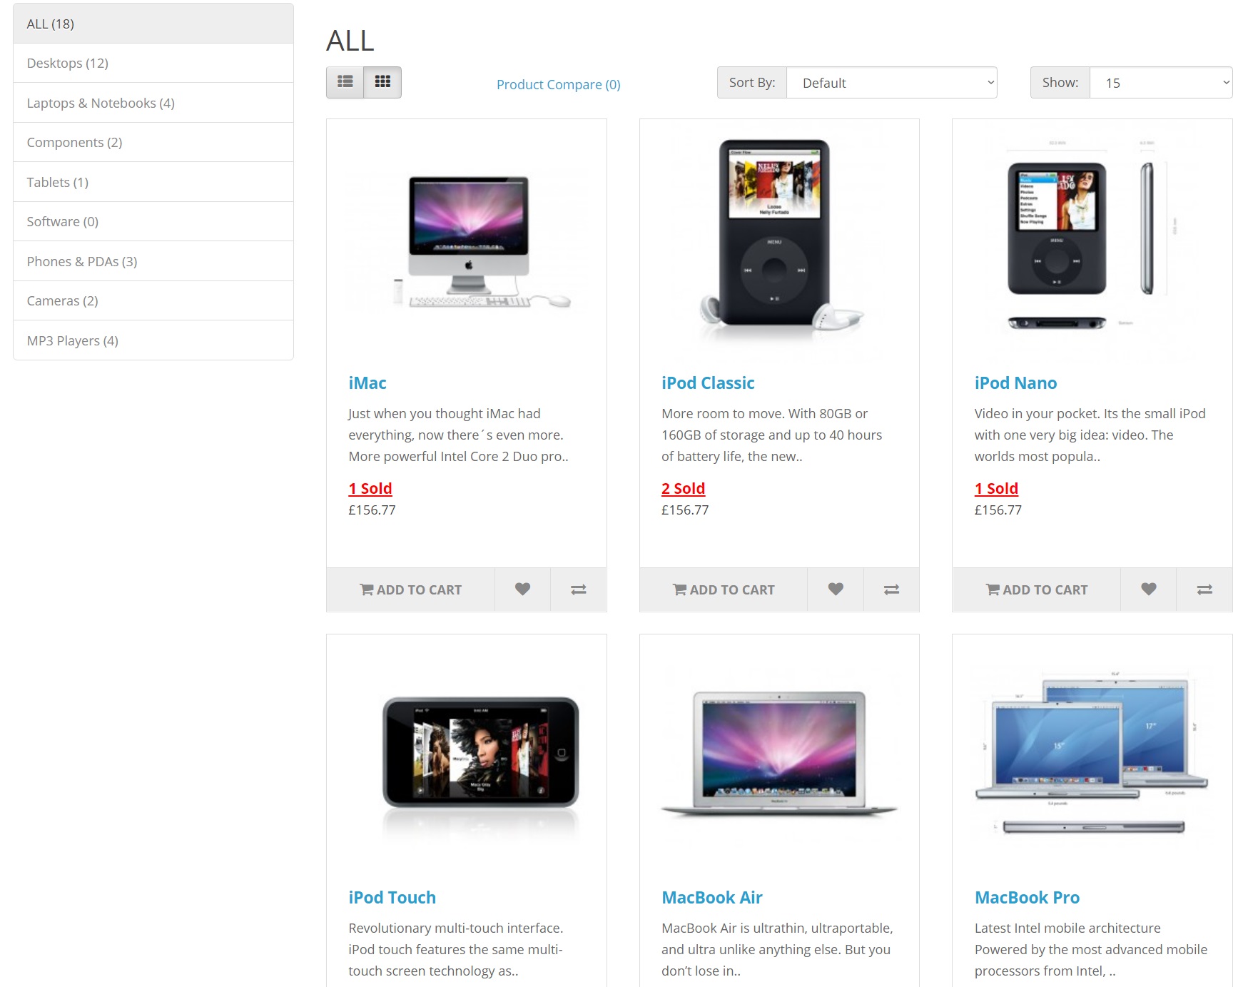Add iPod Nano to cart

pyautogui.click(x=1037, y=589)
